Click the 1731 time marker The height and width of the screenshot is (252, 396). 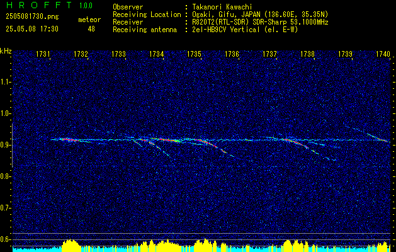pos(43,54)
